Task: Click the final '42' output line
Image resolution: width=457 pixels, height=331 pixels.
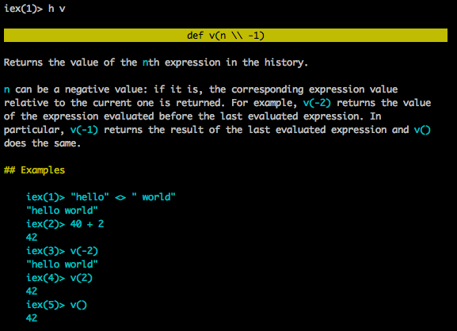Action: 32,318
